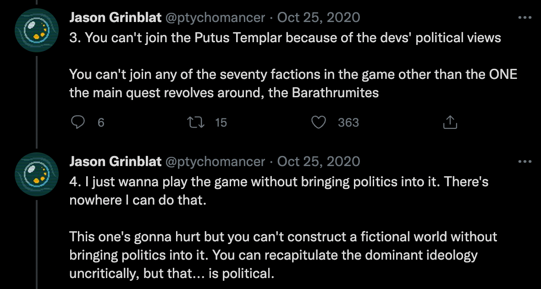The height and width of the screenshot is (289, 541).
Task: Click the Jason Grinblat name on tweet 4
Action: [115, 161]
